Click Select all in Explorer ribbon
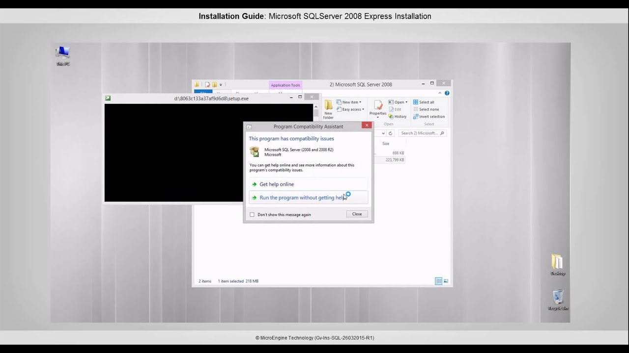 coord(424,102)
